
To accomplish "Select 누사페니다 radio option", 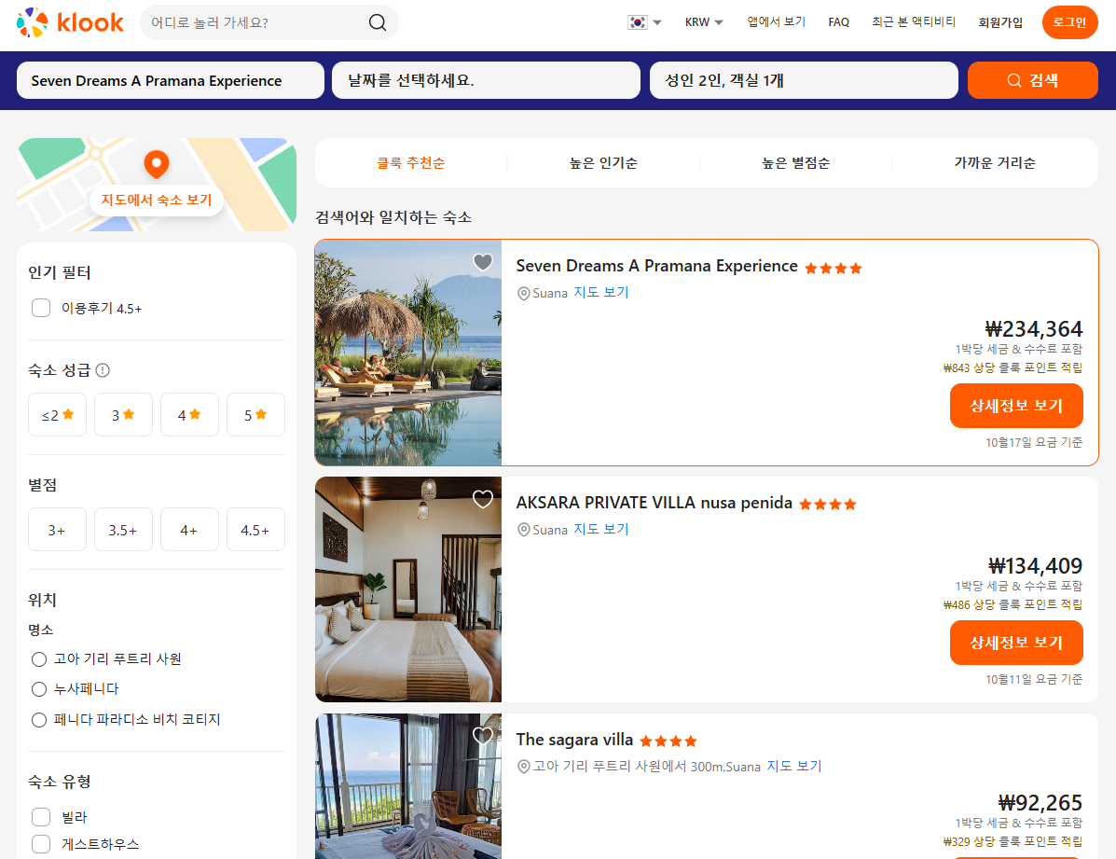I will [x=39, y=689].
